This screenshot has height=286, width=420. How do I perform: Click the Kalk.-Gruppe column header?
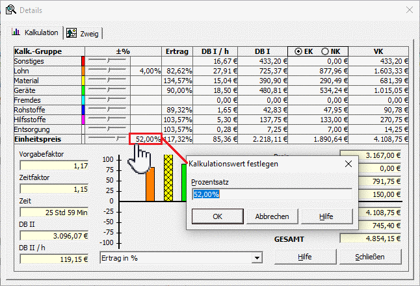point(49,51)
